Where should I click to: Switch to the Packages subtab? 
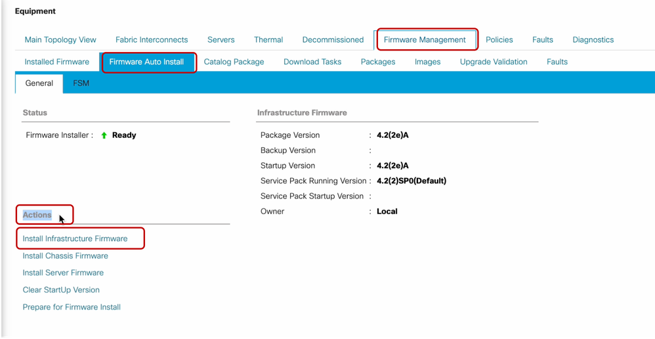click(x=378, y=62)
